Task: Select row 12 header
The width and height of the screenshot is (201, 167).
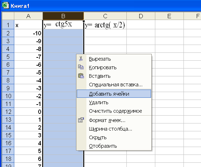Action: (x=8, y=112)
